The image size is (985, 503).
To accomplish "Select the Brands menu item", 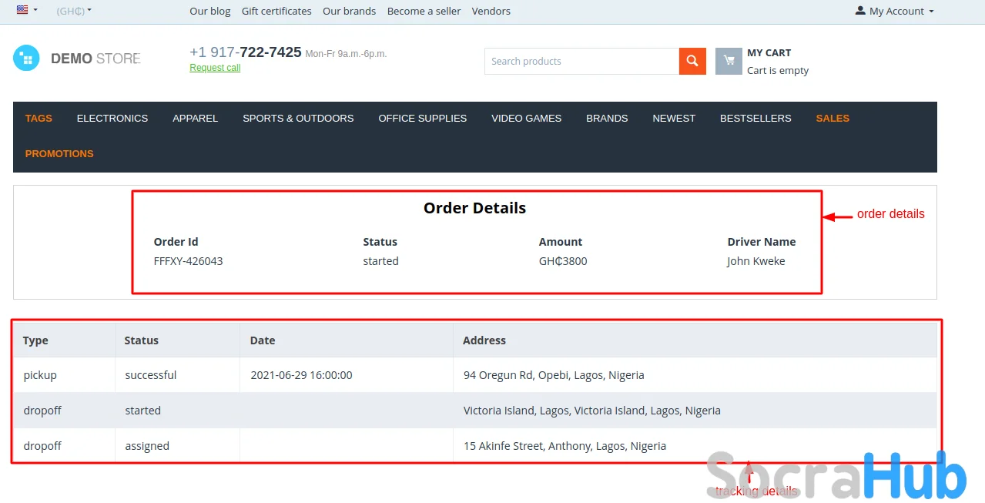I will [x=607, y=118].
